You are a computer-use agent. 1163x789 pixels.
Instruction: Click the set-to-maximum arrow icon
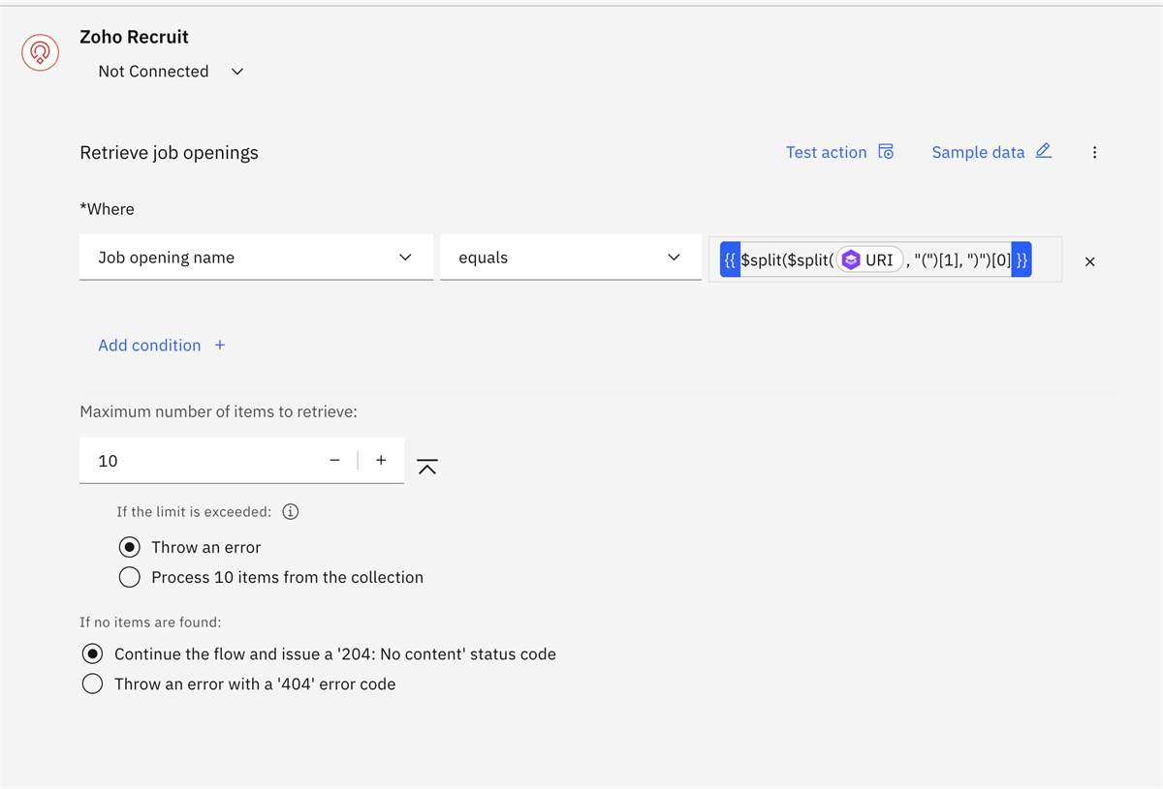(427, 467)
